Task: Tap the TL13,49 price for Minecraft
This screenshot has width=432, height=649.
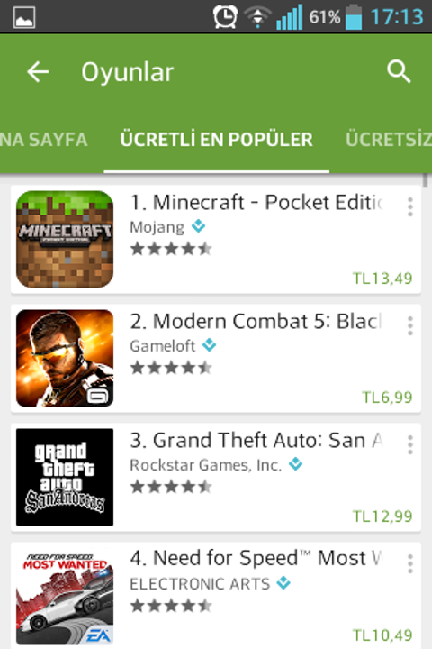Action: click(382, 279)
